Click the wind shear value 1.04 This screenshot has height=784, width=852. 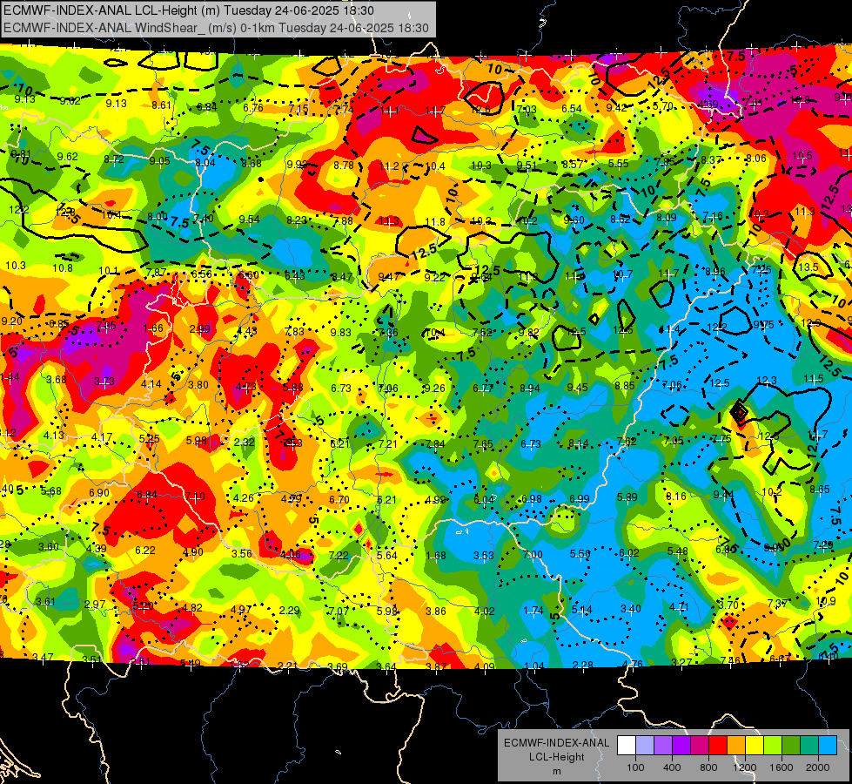533,666
